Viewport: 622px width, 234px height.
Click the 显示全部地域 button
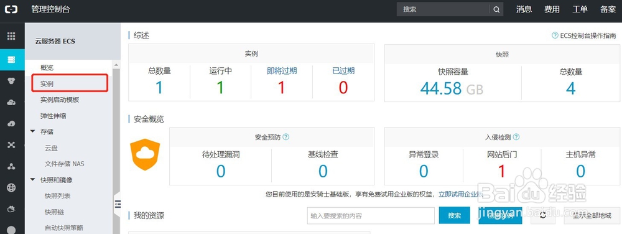point(593,215)
